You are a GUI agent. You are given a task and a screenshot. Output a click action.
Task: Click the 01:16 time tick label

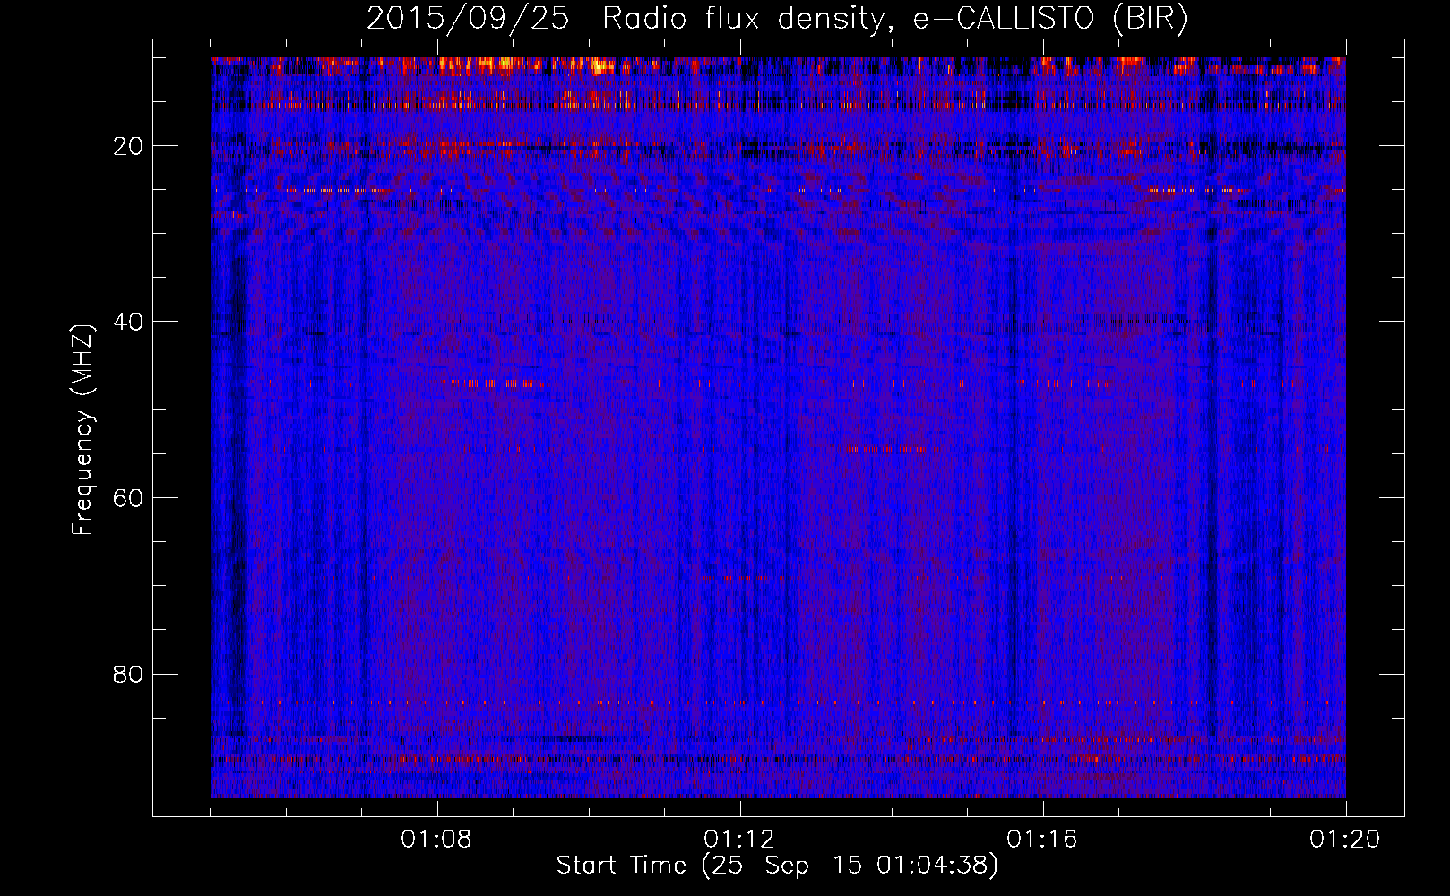point(1042,840)
